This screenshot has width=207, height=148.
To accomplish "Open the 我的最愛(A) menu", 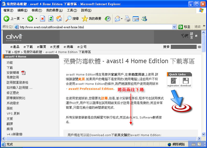I will (54, 10).
